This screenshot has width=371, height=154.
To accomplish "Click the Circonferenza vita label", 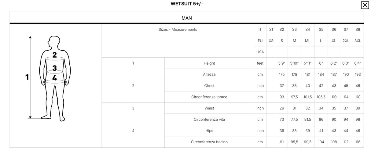I will 209,120.
